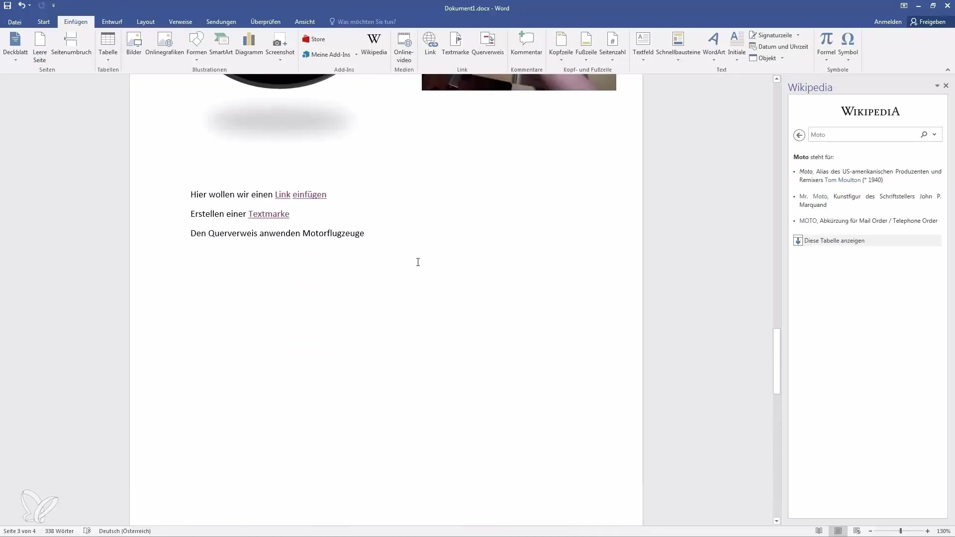Click the Freigeben share button
The width and height of the screenshot is (955, 537).
click(928, 22)
